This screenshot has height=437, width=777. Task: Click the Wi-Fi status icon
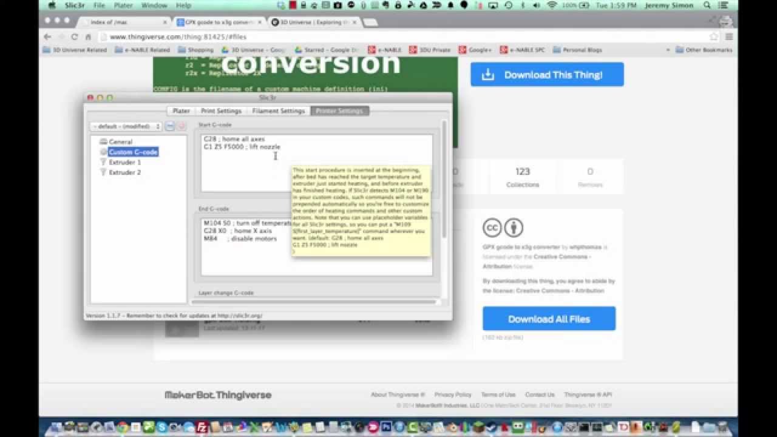click(x=552, y=5)
